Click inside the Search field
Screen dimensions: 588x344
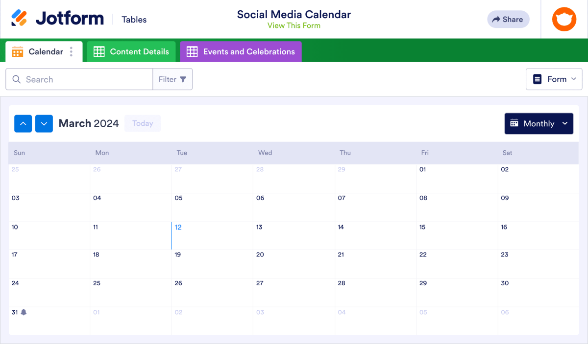click(x=78, y=79)
